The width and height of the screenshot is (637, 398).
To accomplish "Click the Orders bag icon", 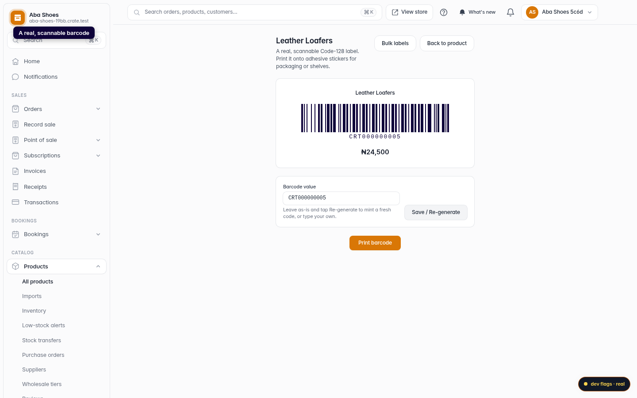I will pos(15,109).
